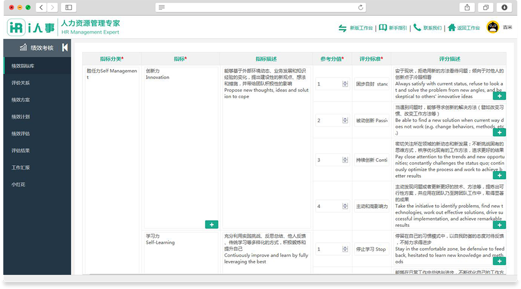Click the 返回工作台 link

point(468,28)
